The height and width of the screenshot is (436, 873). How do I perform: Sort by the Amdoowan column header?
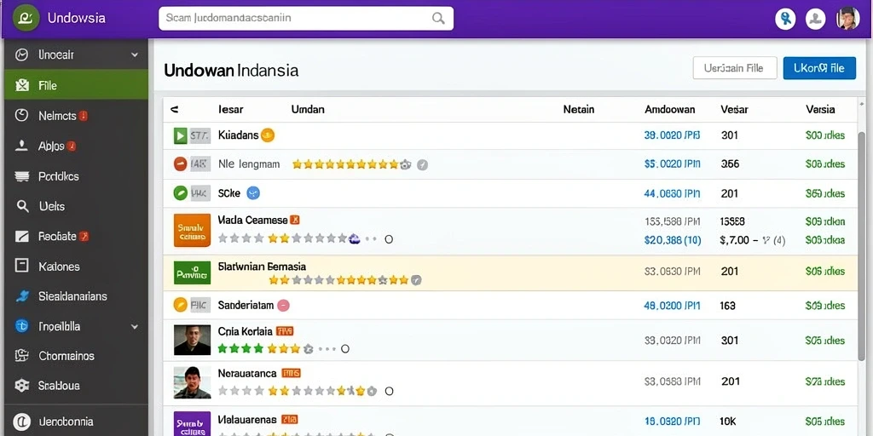pos(670,110)
